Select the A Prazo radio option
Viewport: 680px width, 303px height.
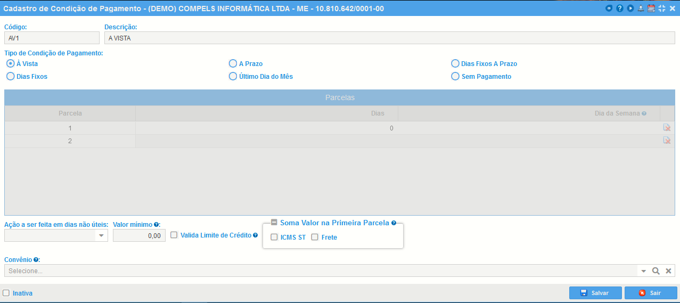click(233, 63)
